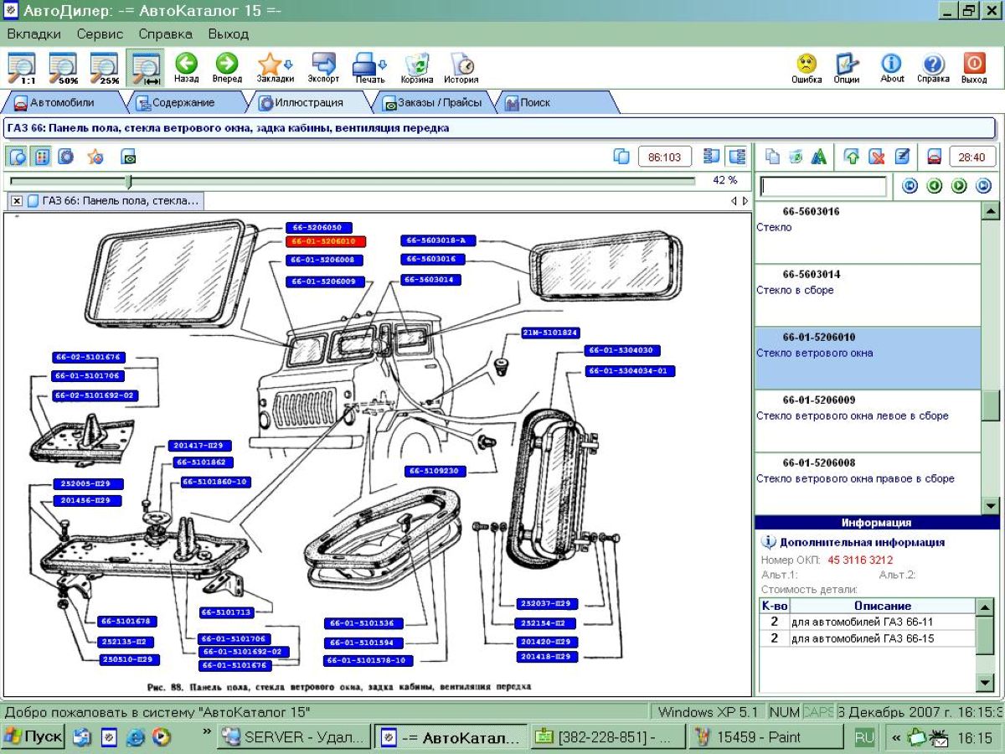This screenshot has width=1005, height=754.
Task: Select ГАЗ 66: Панель пола document tab
Action: click(114, 201)
